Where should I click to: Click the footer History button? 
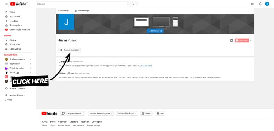pos(146,113)
